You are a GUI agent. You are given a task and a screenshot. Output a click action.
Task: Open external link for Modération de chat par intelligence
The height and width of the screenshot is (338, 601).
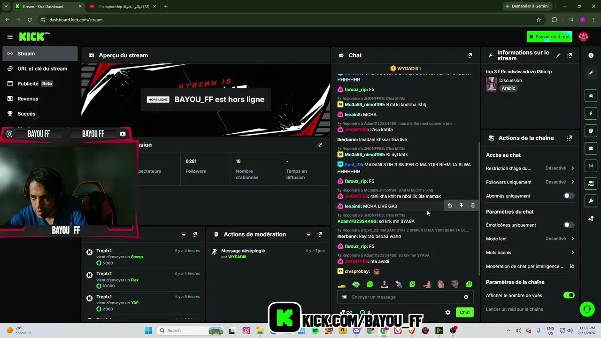[x=572, y=266]
